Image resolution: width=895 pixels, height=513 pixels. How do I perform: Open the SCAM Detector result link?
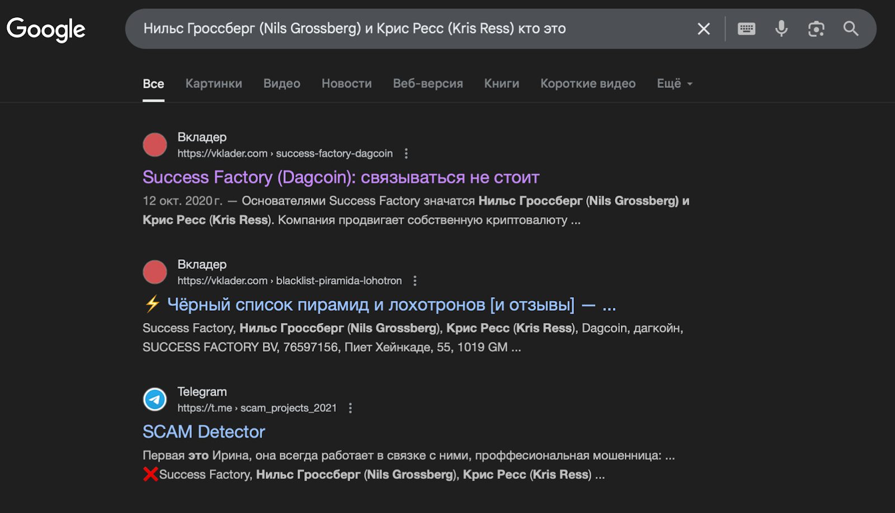[204, 432]
